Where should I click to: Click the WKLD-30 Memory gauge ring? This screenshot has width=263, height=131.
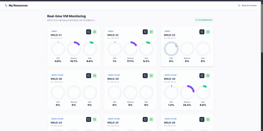point(187,92)
